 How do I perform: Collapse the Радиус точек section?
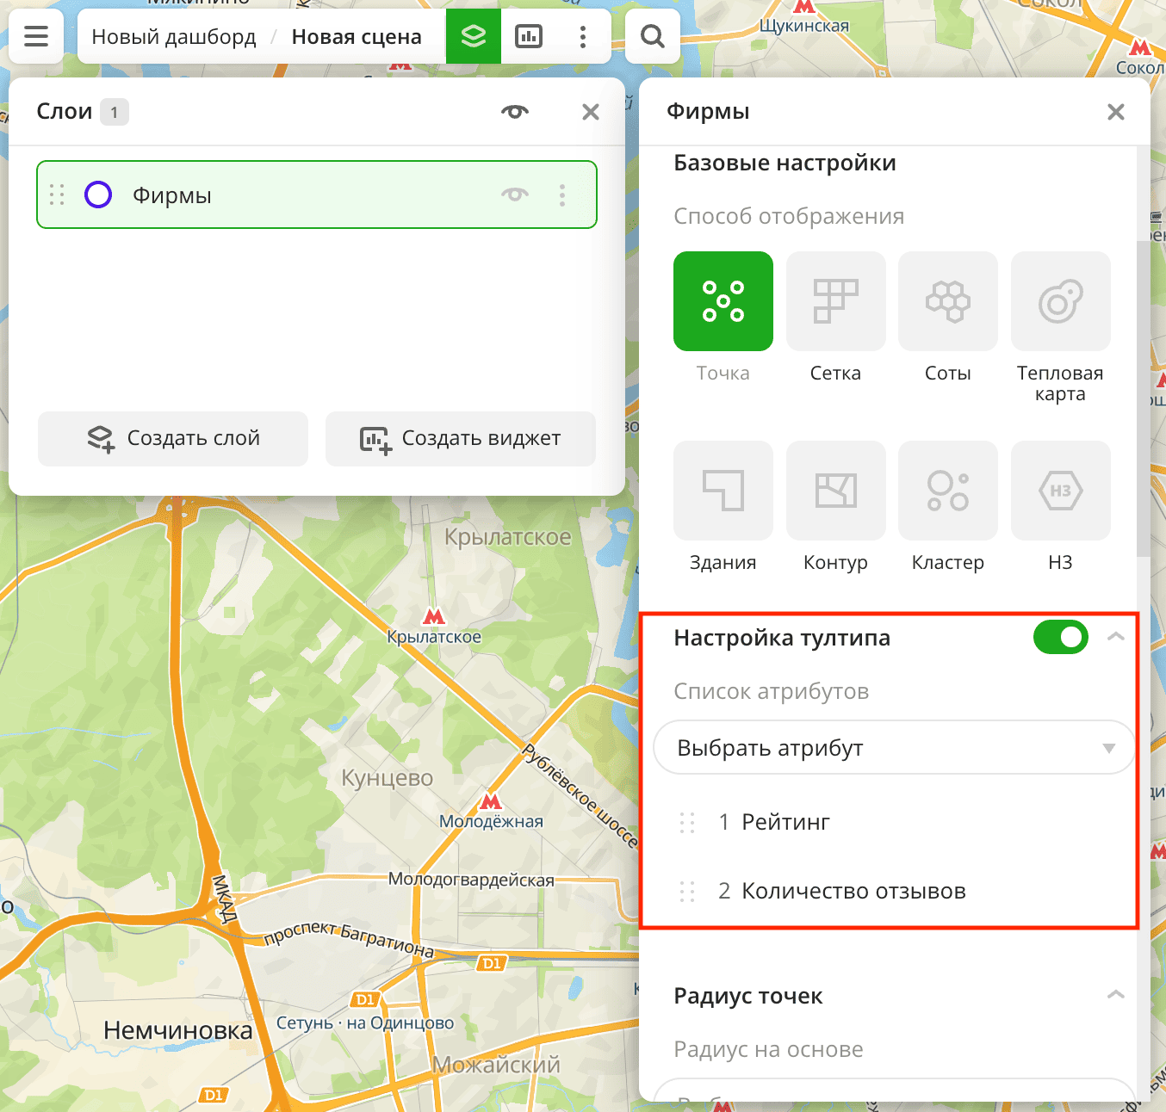pos(1116,995)
